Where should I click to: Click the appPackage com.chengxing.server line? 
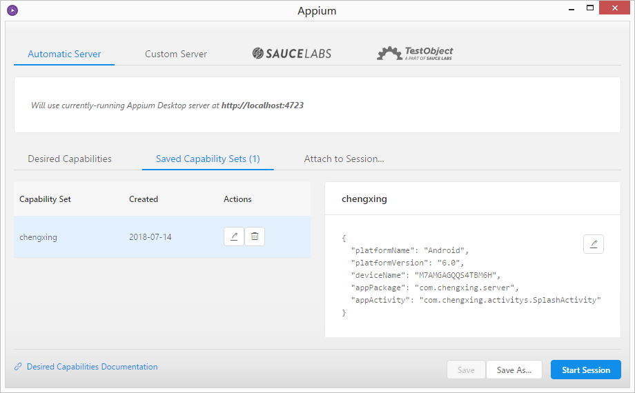coord(435,288)
